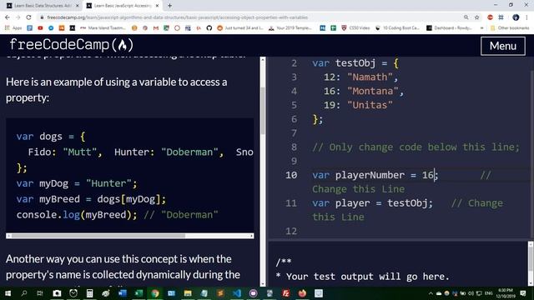Image resolution: width=534 pixels, height=300 pixels.
Task: Reload the freeCodeCamp page
Action: [28, 17]
